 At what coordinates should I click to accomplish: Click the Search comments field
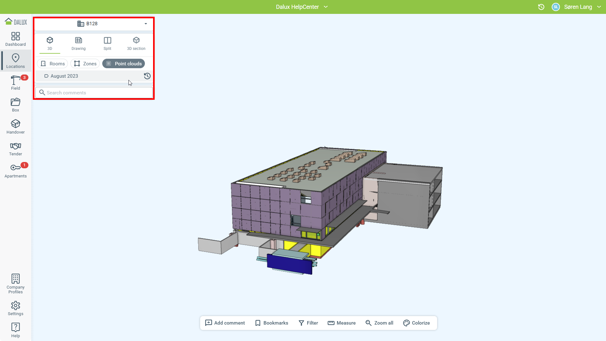(x=94, y=93)
